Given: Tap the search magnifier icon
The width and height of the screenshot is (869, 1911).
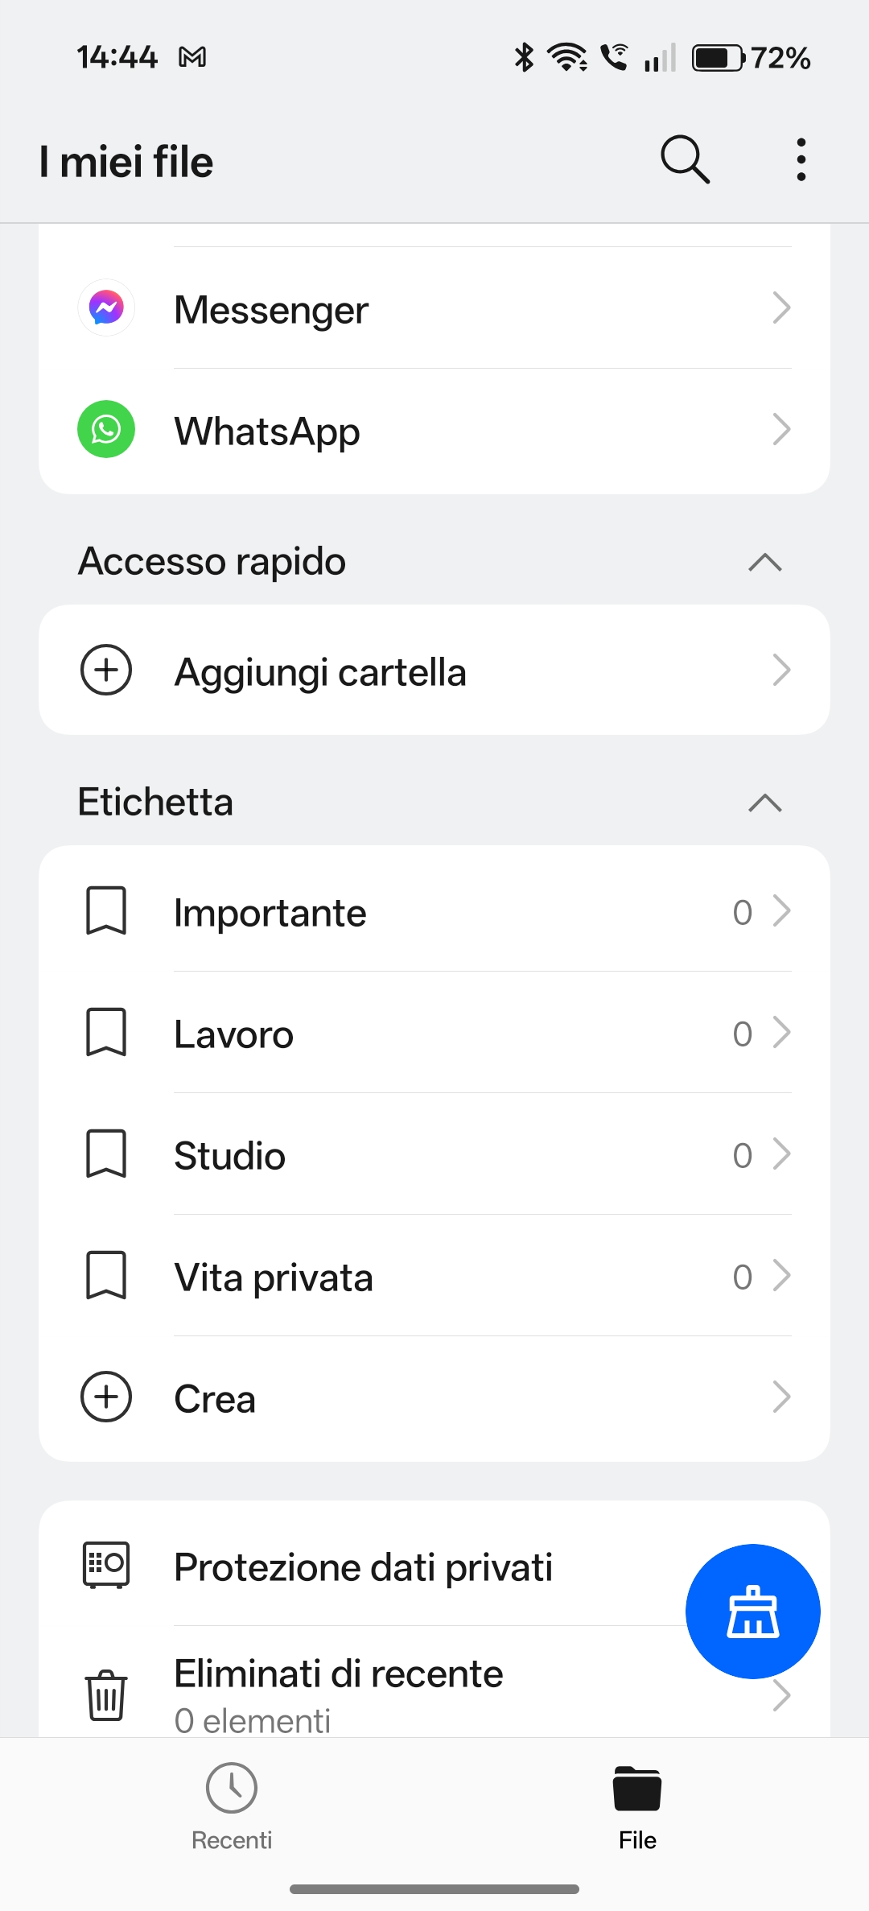Looking at the screenshot, I should point(685,159).
